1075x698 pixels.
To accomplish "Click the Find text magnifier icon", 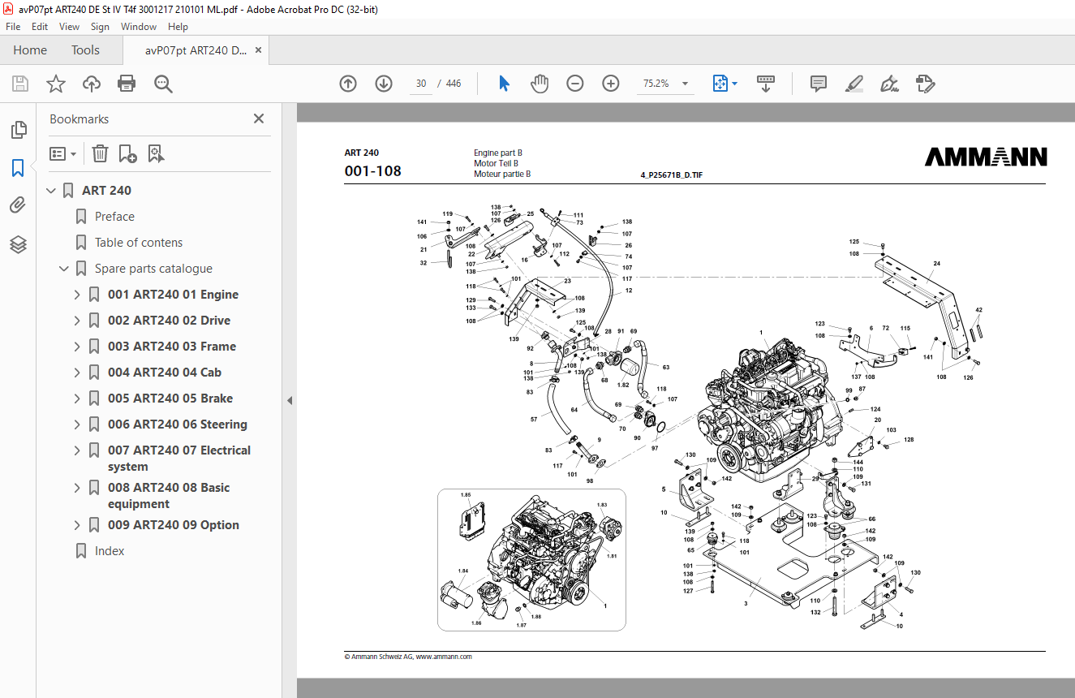I will (164, 84).
